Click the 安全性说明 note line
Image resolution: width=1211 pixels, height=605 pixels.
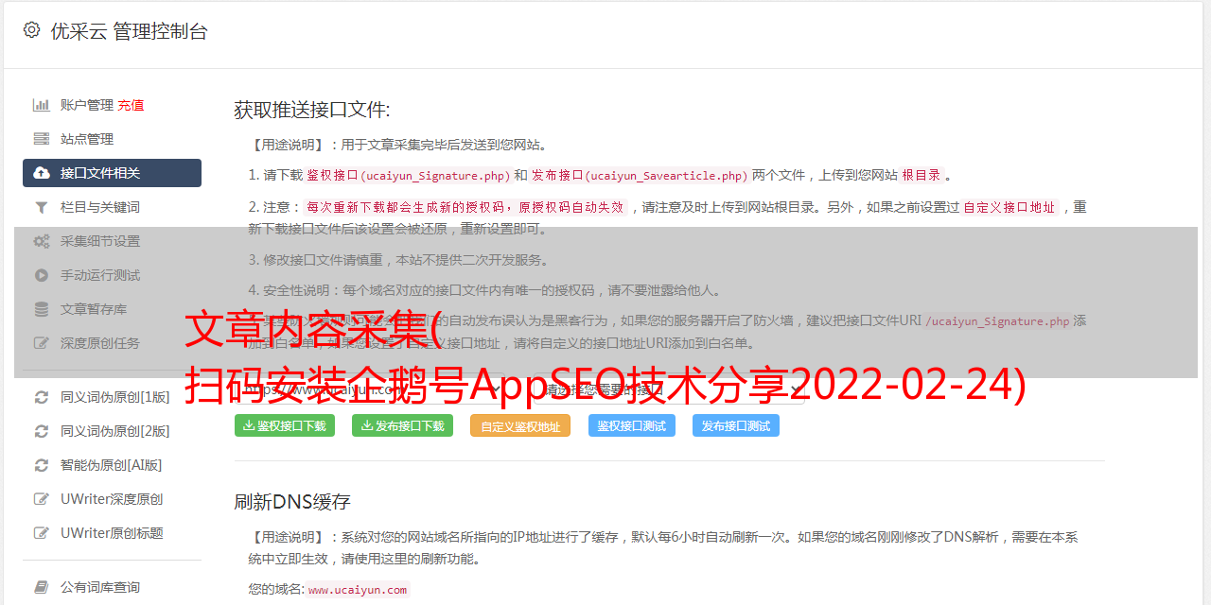(485, 290)
